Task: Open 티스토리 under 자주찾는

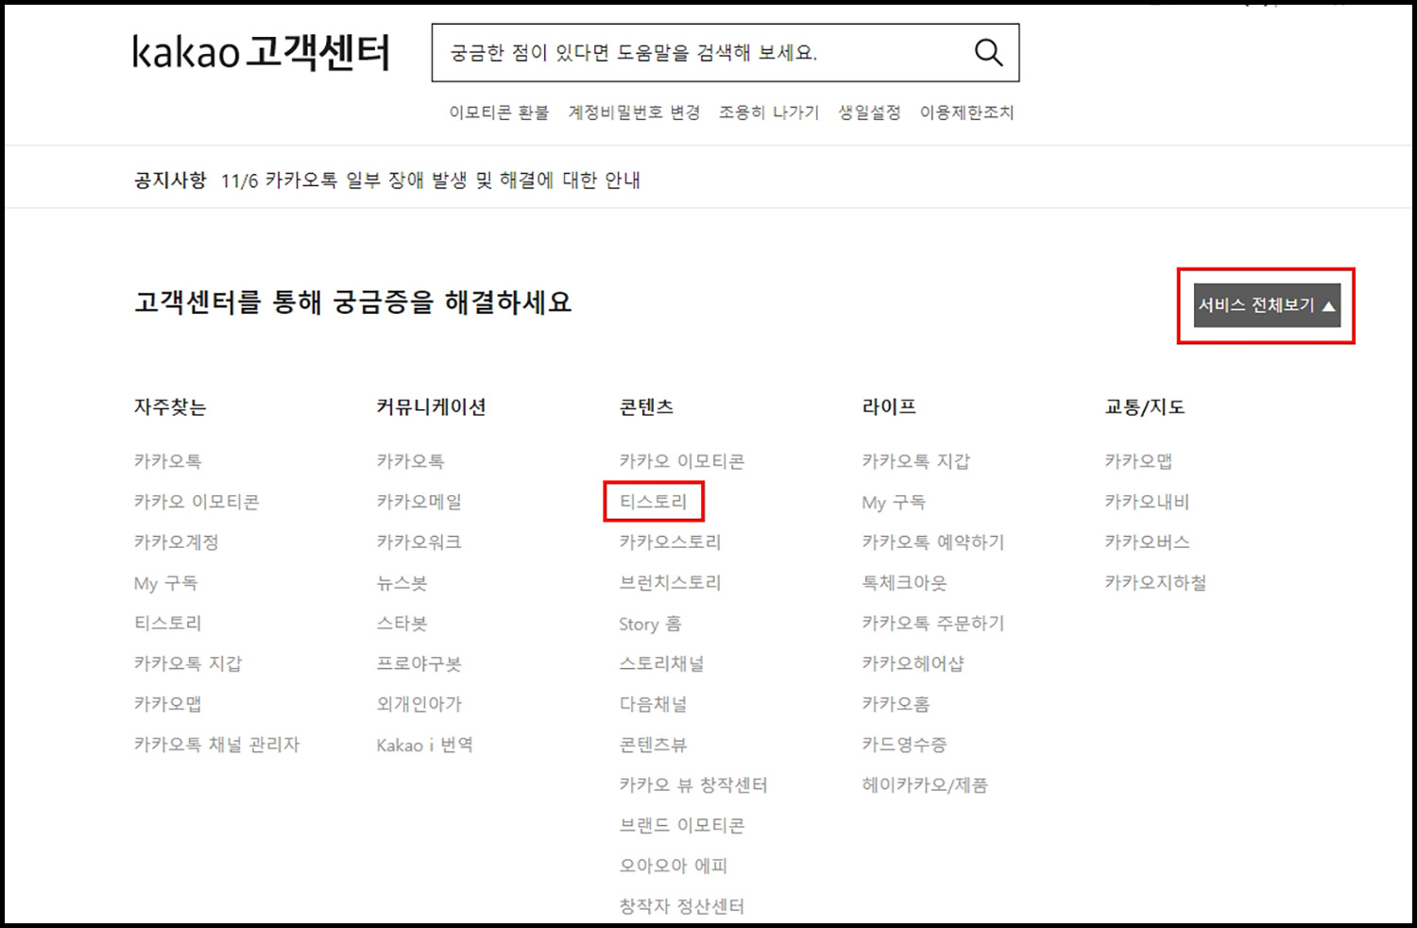Action: click(x=167, y=624)
